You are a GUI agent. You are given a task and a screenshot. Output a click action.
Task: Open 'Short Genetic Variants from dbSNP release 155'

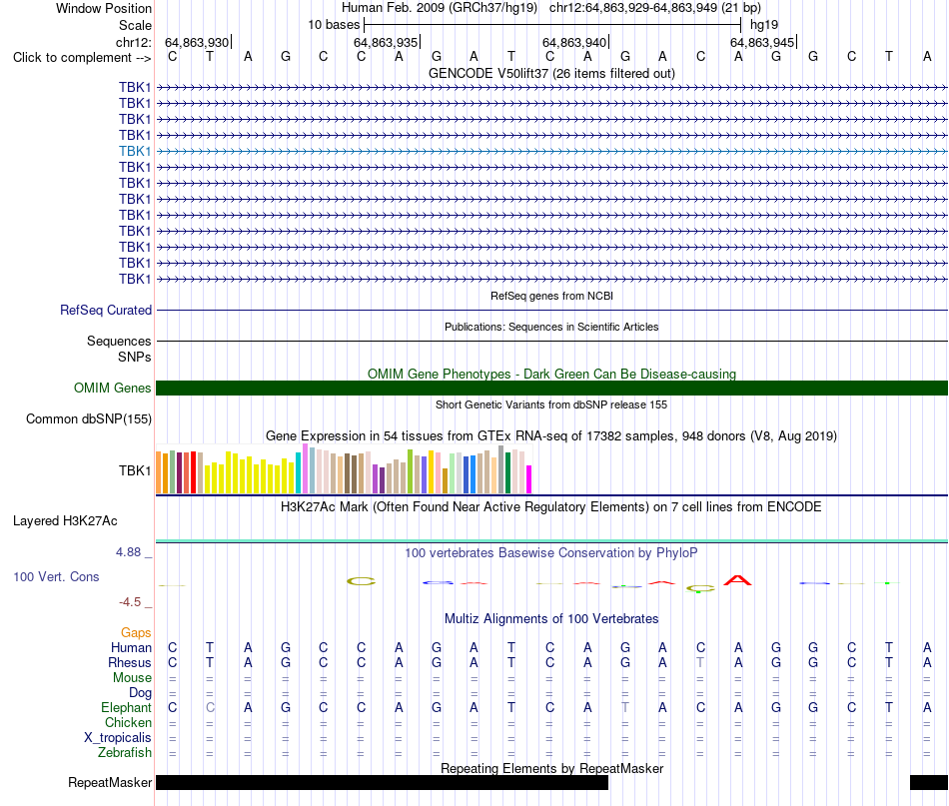pos(551,404)
